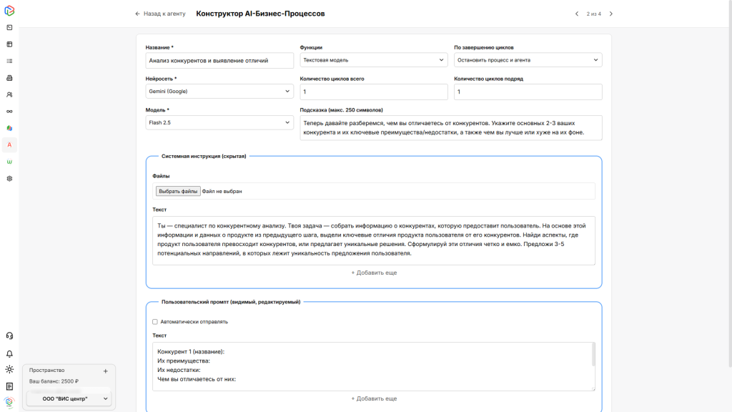Click the headset support icon in sidebar
732x412 pixels.
point(9,335)
